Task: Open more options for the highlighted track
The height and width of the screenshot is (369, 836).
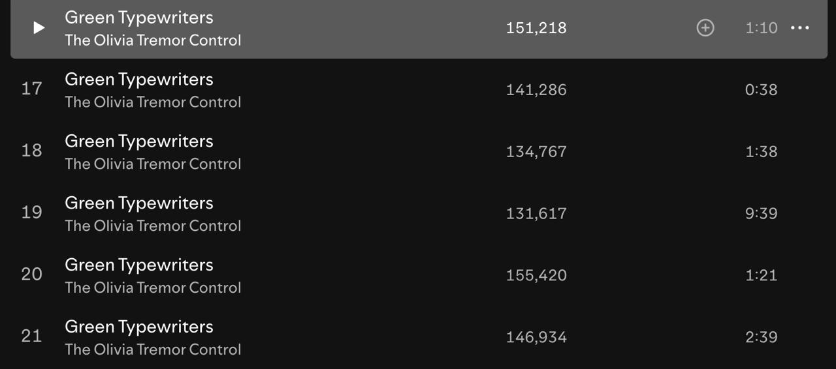Action: coord(800,27)
